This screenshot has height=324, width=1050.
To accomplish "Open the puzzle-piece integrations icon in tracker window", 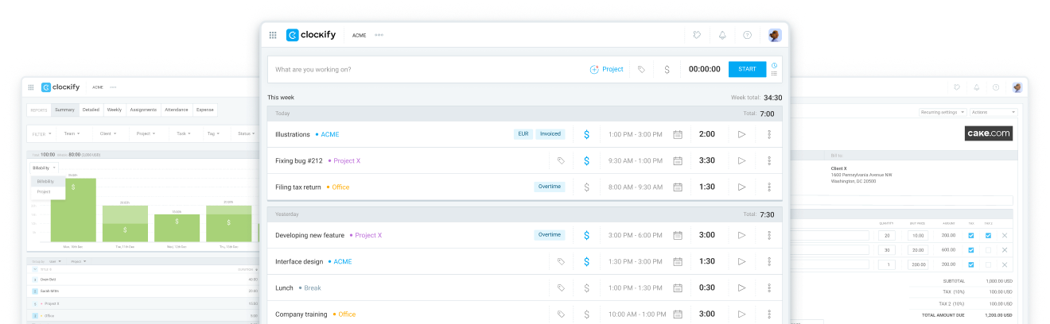I will click(x=698, y=35).
